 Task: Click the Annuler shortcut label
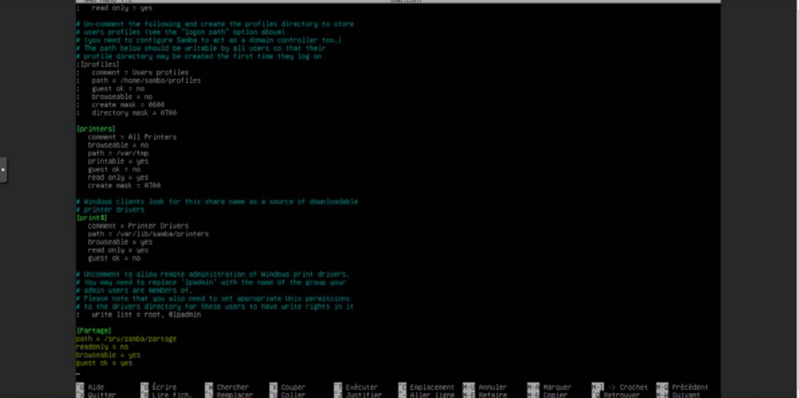pyautogui.click(x=492, y=387)
